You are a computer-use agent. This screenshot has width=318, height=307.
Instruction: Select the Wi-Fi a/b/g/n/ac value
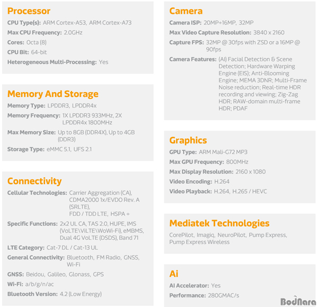pyautogui.click(x=39, y=284)
